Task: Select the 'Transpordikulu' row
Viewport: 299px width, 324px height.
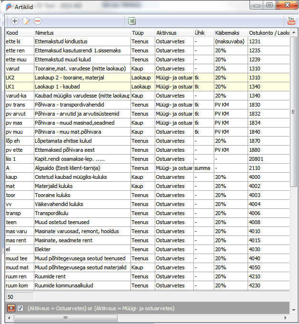Action: [147, 213]
